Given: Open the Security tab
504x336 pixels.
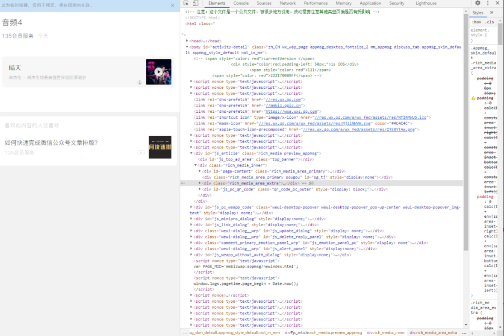Looking at the screenshot, I should [397, 3].
